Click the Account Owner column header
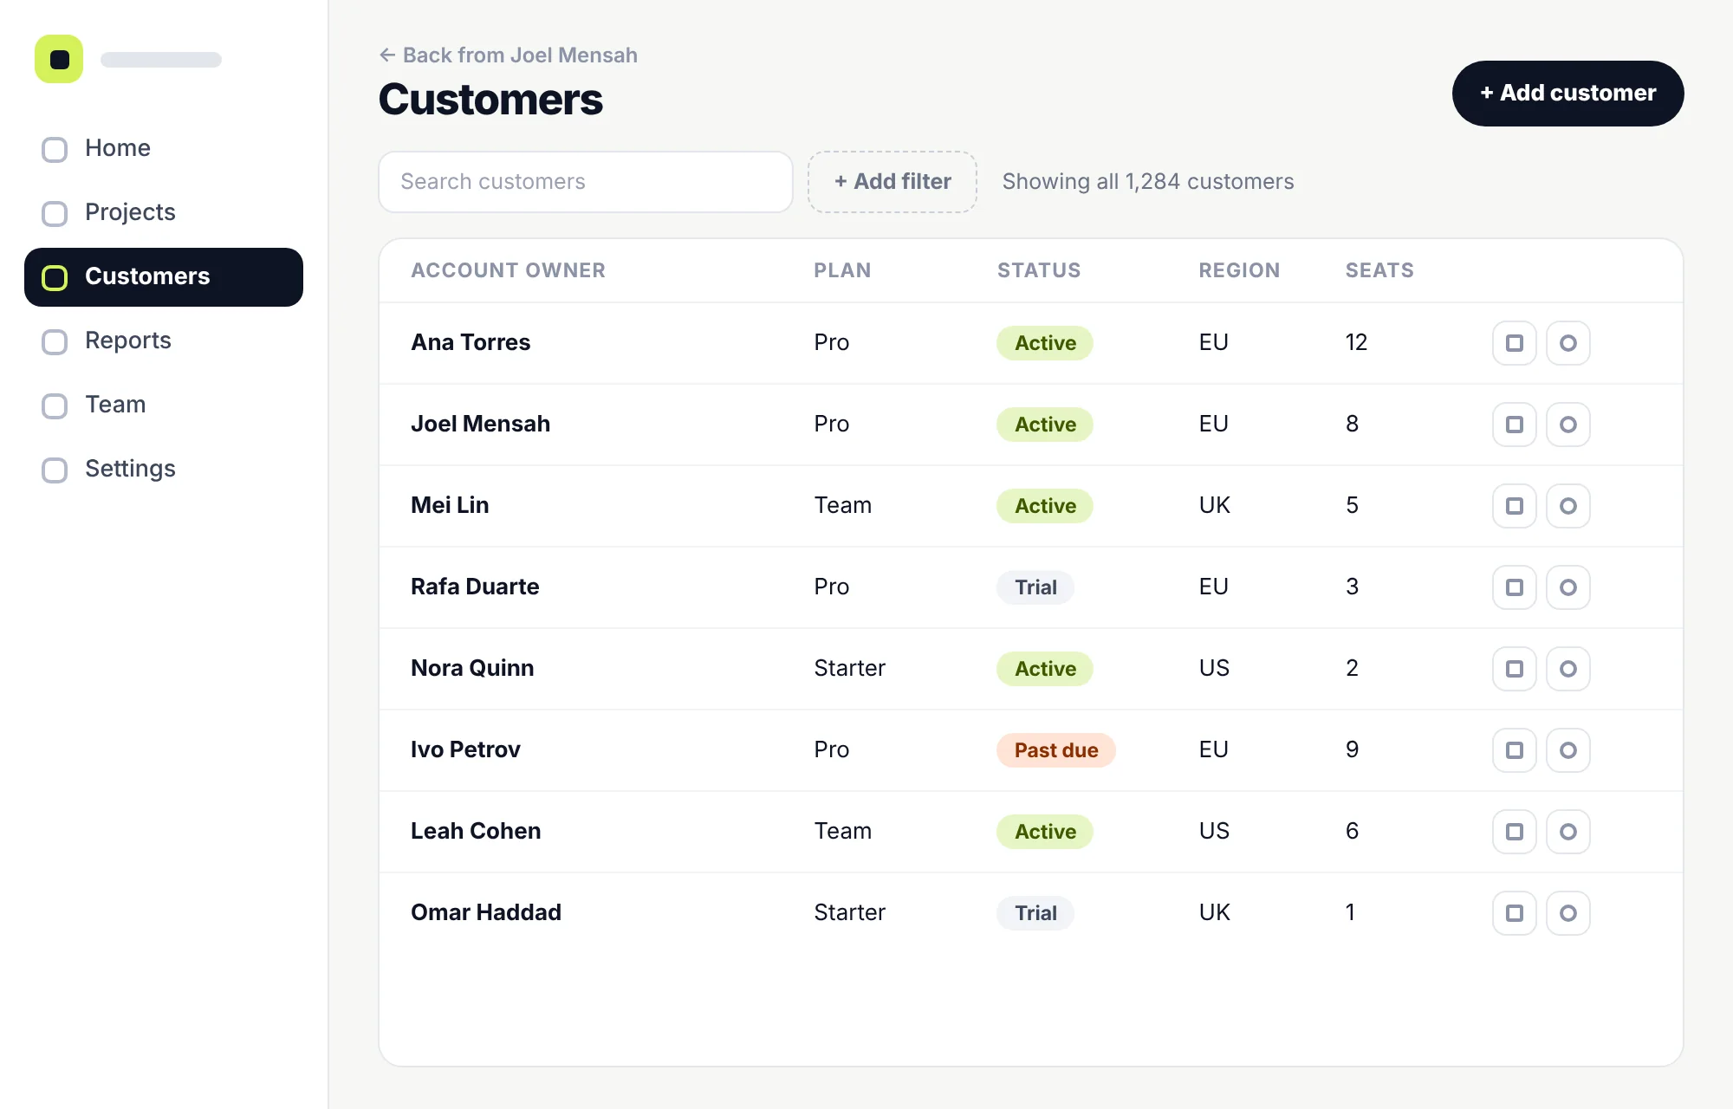1733x1109 pixels. [x=509, y=270]
